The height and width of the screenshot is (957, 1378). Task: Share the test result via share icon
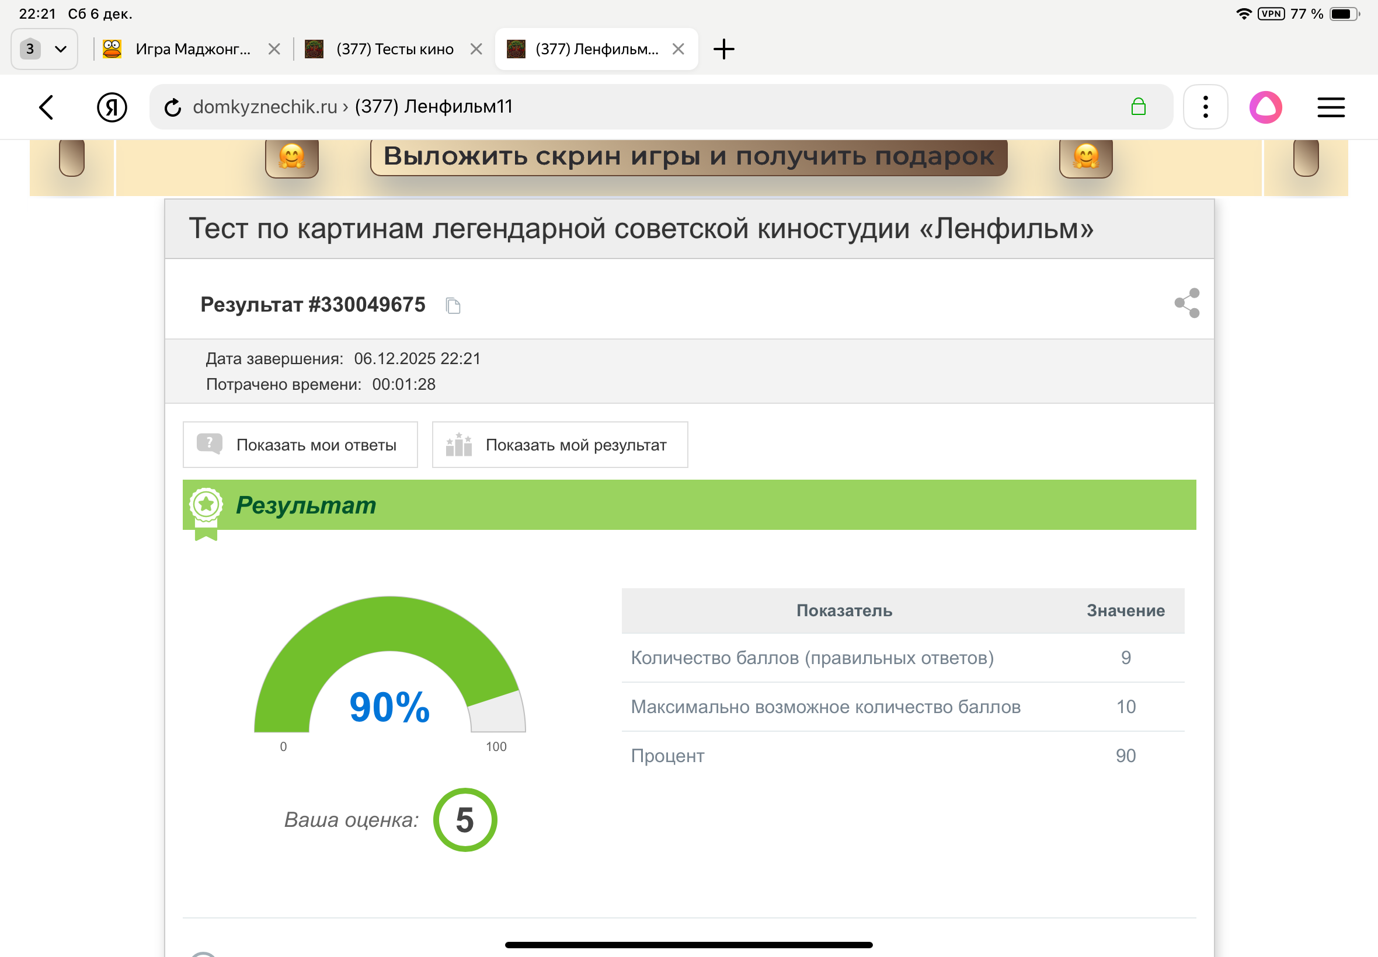click(1186, 303)
